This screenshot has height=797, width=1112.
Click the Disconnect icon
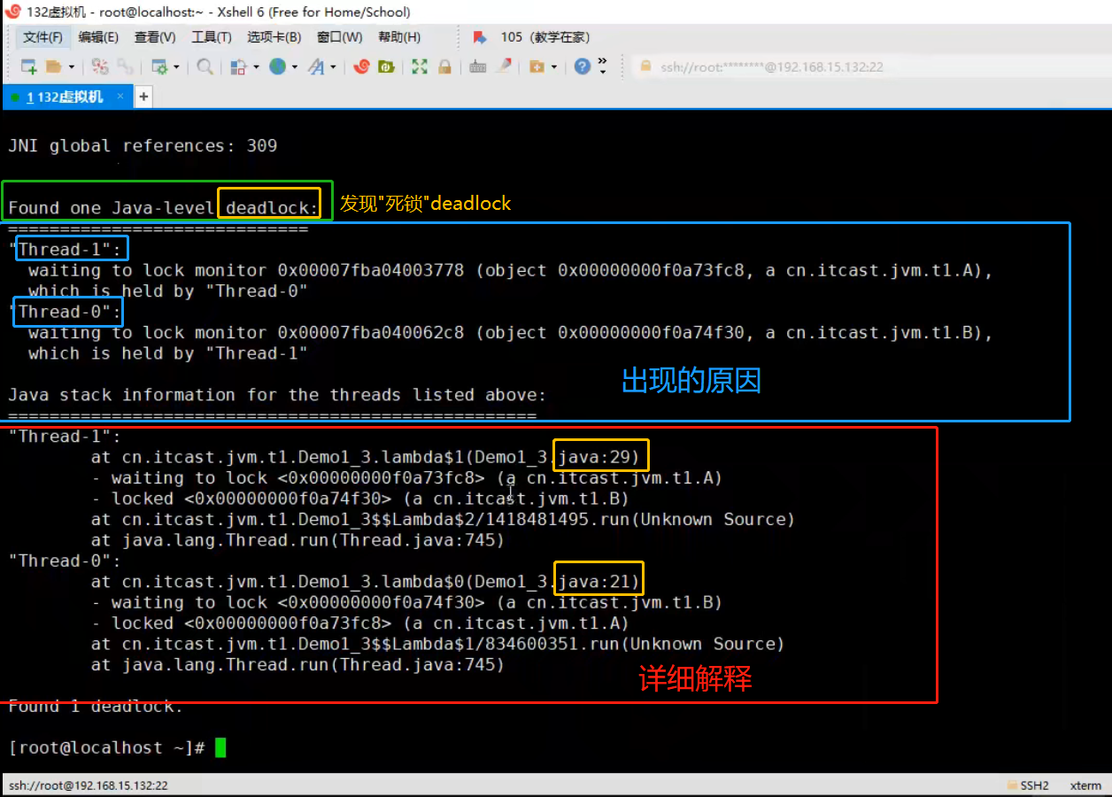coord(100,66)
